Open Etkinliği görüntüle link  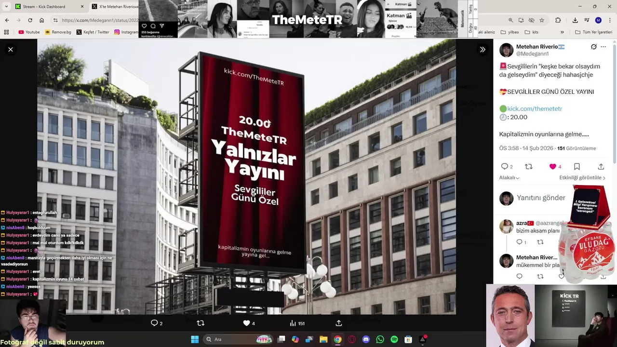click(582, 178)
